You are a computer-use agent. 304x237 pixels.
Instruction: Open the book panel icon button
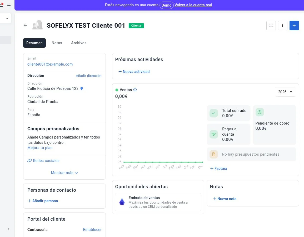(271, 26)
